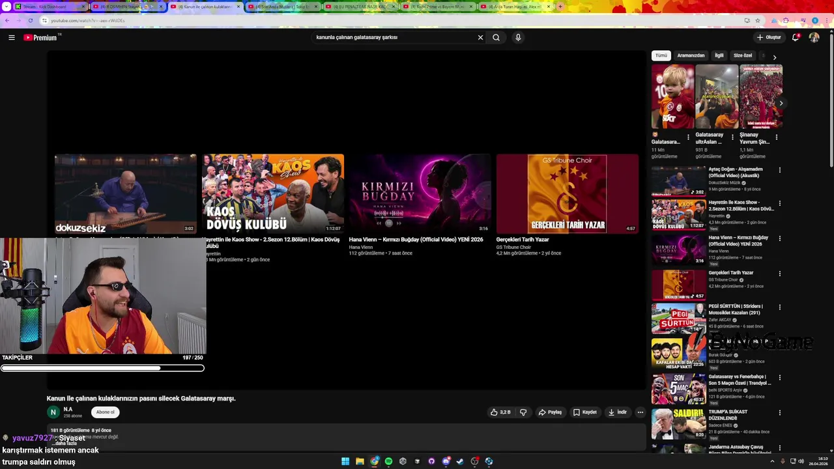Open taskbar clock showing 16:10
The height and width of the screenshot is (469, 834).
tap(819, 461)
